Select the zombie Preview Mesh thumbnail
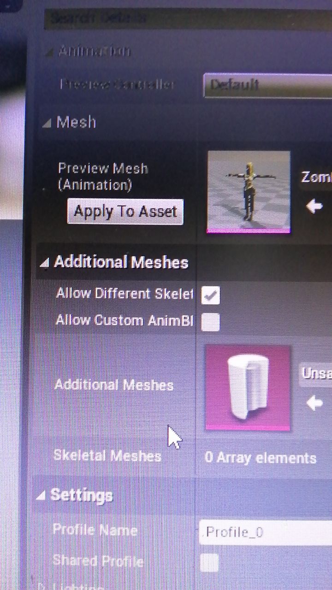The height and width of the screenshot is (590, 332). coord(249,192)
